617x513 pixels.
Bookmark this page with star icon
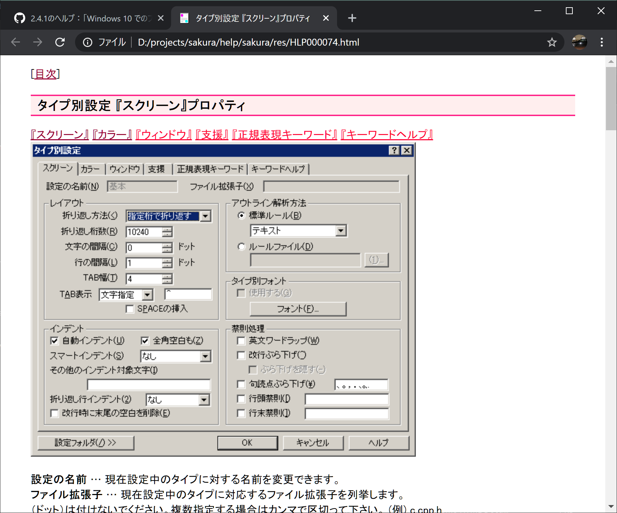(x=552, y=42)
